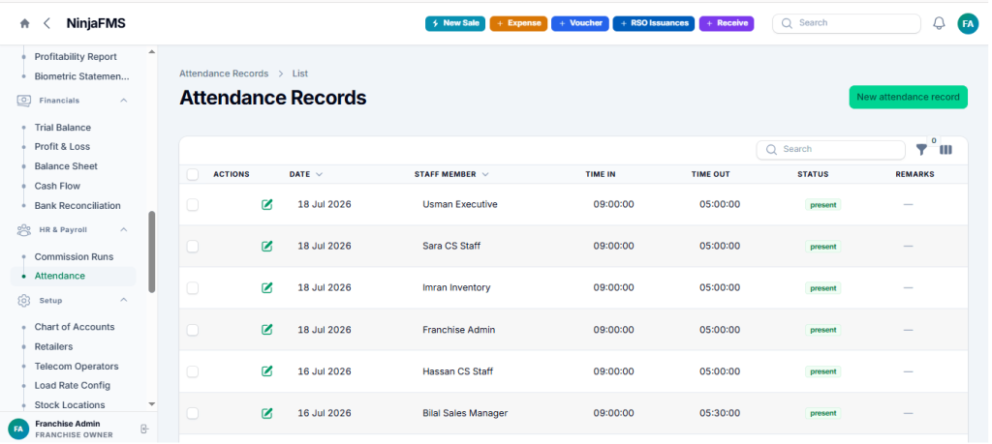Open Cash Flow in sidebar
The height and width of the screenshot is (444, 992).
(x=57, y=187)
